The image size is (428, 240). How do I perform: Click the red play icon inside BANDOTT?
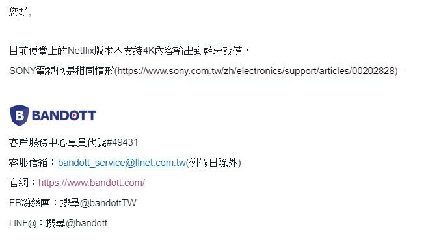[x=74, y=116]
